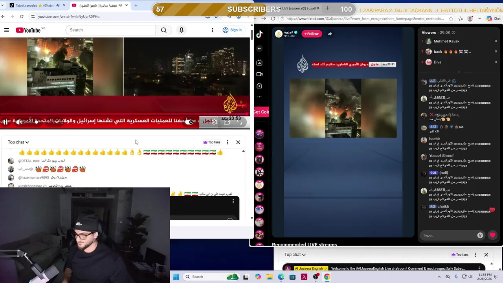
Task: Open File Explorer from taskbar
Action: point(270,277)
